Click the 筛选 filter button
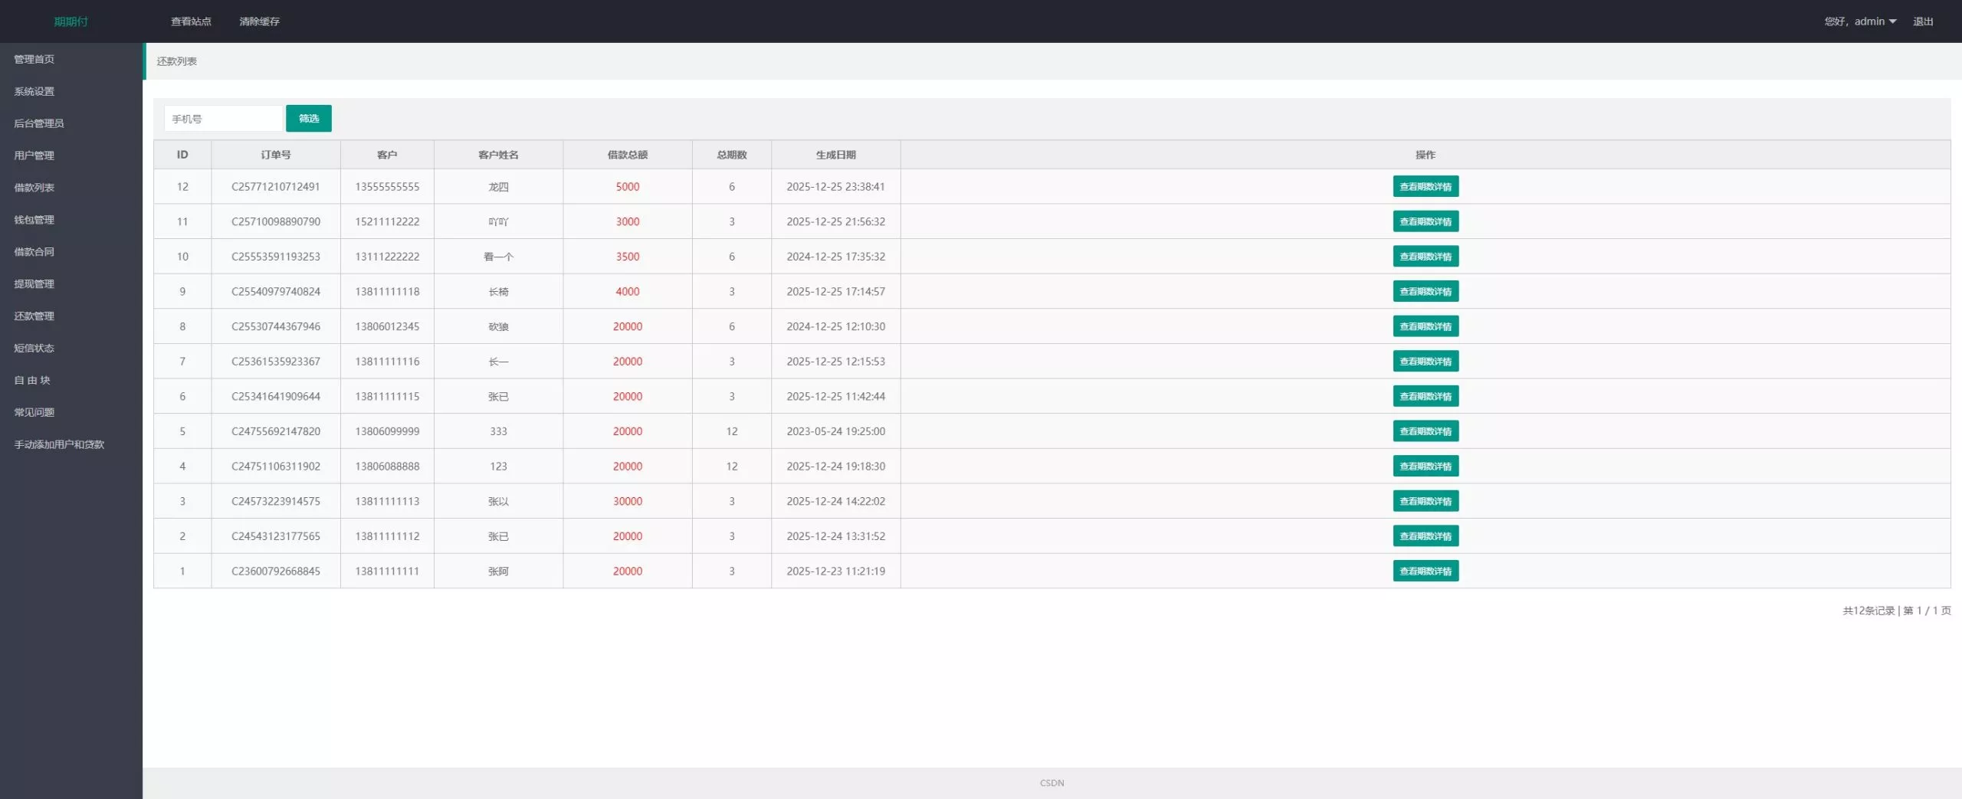Viewport: 1962px width, 799px height. pos(309,119)
